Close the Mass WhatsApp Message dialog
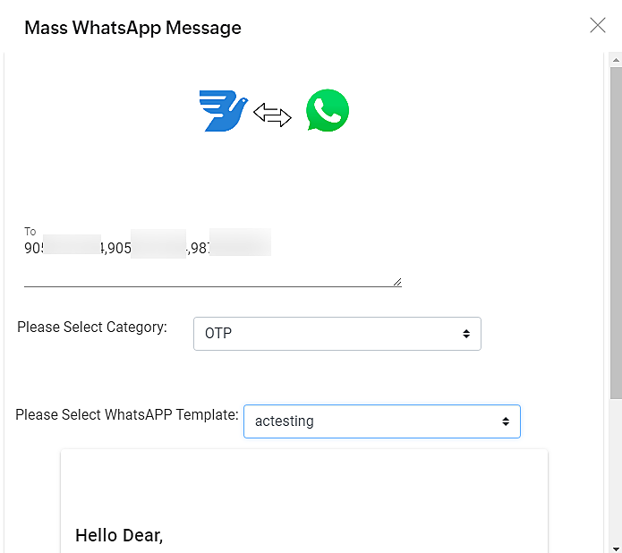The height and width of the screenshot is (553, 622). 598,26
